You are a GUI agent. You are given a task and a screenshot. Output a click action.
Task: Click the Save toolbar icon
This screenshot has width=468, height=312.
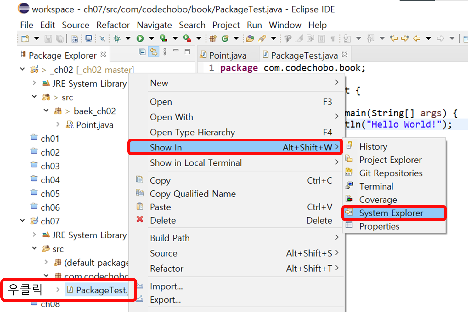(x=48, y=38)
